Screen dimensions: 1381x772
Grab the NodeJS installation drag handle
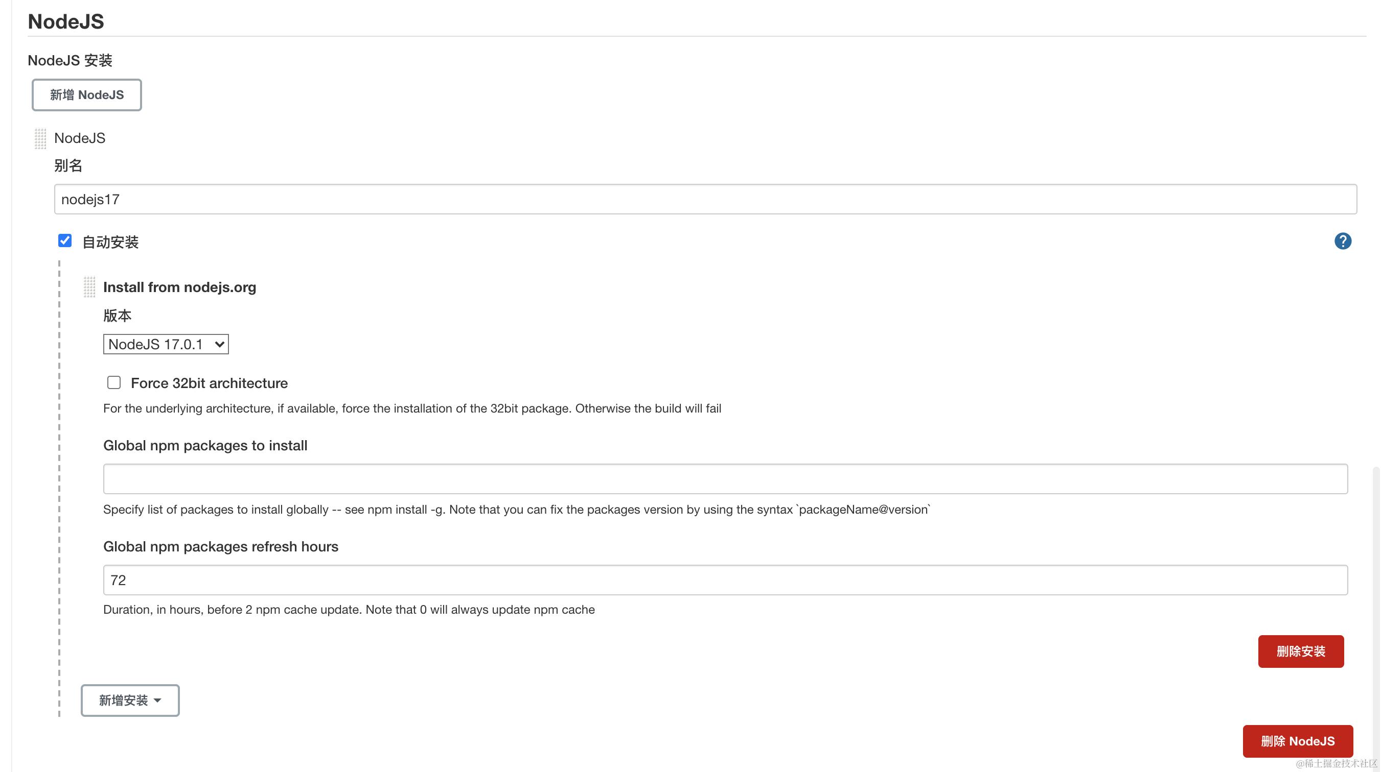40,138
